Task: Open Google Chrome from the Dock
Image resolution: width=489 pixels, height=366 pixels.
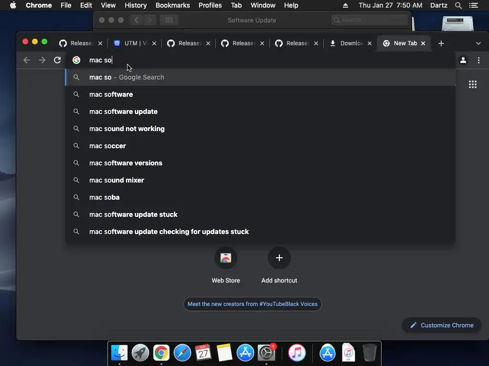Action: pyautogui.click(x=161, y=353)
